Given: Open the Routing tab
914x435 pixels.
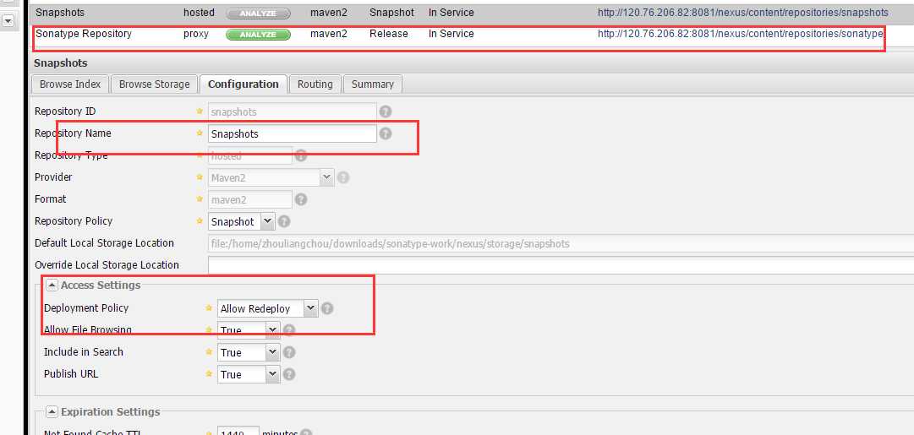Looking at the screenshot, I should click(315, 84).
